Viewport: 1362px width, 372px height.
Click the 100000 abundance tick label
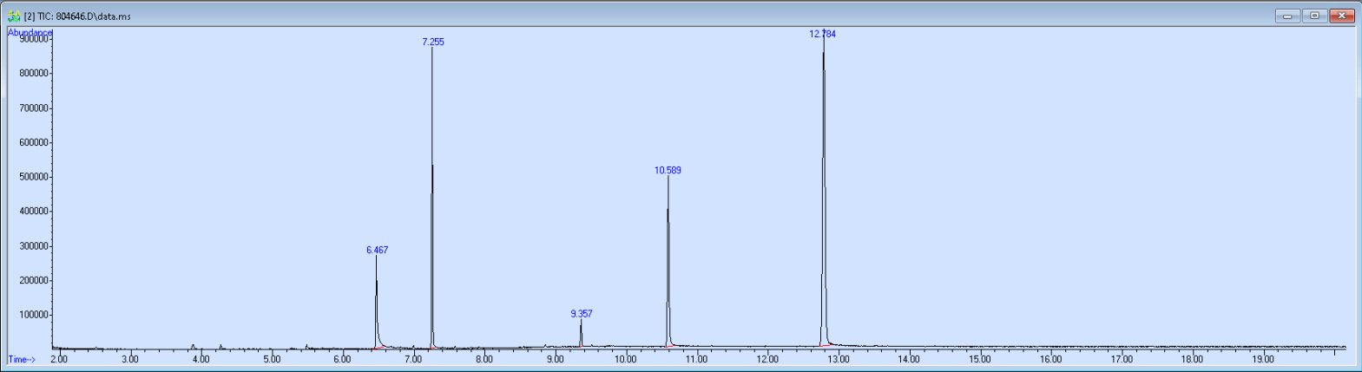[33, 315]
